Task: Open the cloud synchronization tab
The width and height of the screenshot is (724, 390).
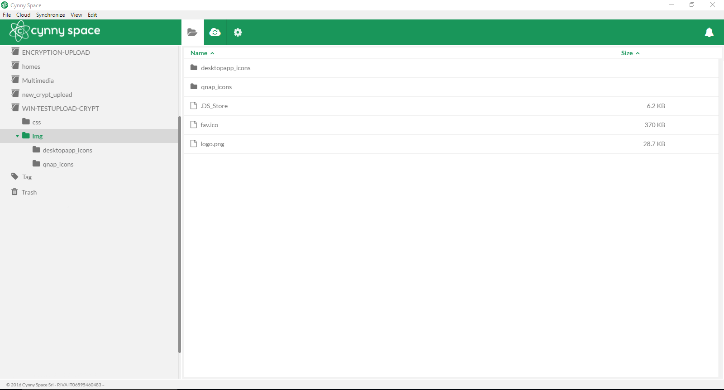Action: pyautogui.click(x=215, y=32)
